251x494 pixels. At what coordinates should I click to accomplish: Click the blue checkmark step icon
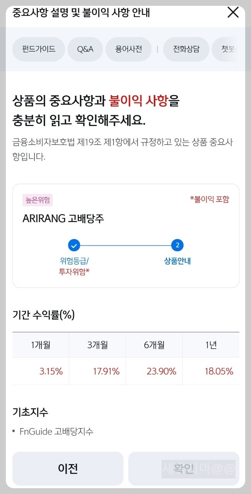(x=74, y=245)
